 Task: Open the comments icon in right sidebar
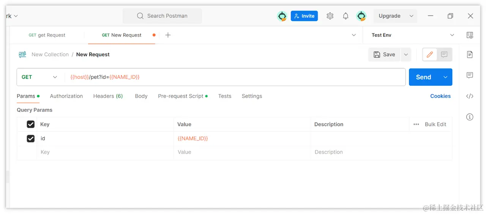[x=470, y=75]
